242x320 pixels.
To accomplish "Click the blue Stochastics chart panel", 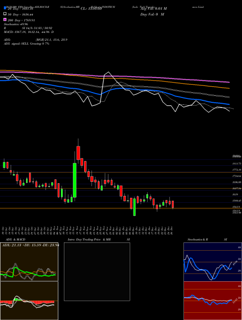I will click(x=212, y=262).
